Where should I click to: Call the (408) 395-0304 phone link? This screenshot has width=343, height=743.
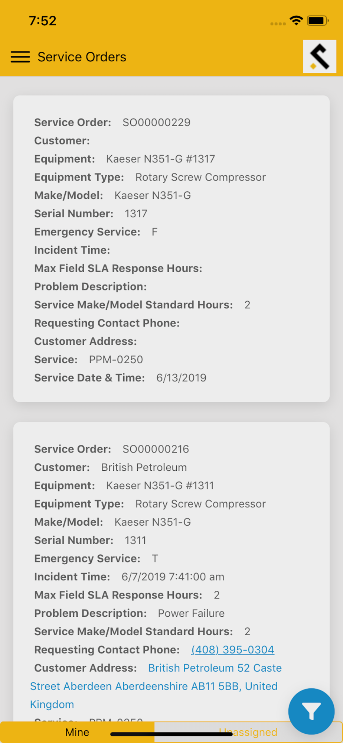click(232, 650)
